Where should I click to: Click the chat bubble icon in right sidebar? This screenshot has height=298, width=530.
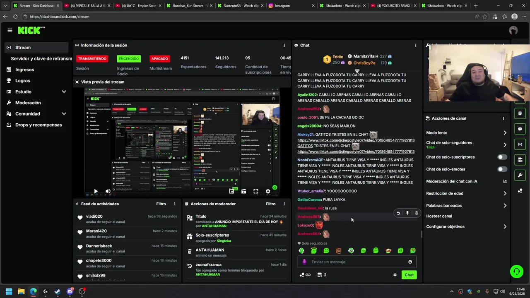coord(520,129)
